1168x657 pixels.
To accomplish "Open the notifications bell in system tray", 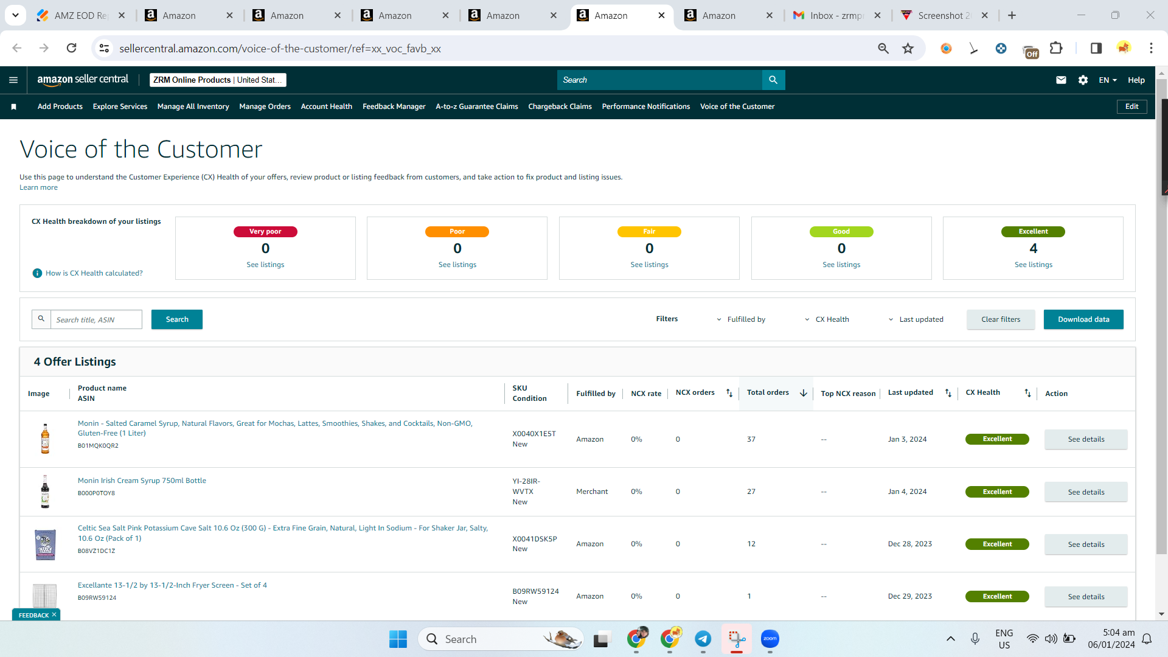I will click(x=1147, y=639).
